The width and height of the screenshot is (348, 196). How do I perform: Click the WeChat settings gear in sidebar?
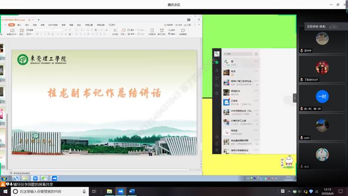click(217, 93)
